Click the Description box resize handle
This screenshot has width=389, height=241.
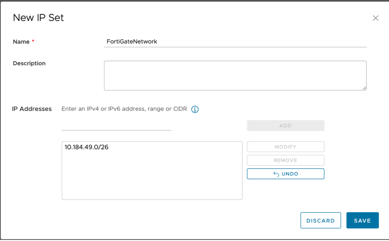364,88
